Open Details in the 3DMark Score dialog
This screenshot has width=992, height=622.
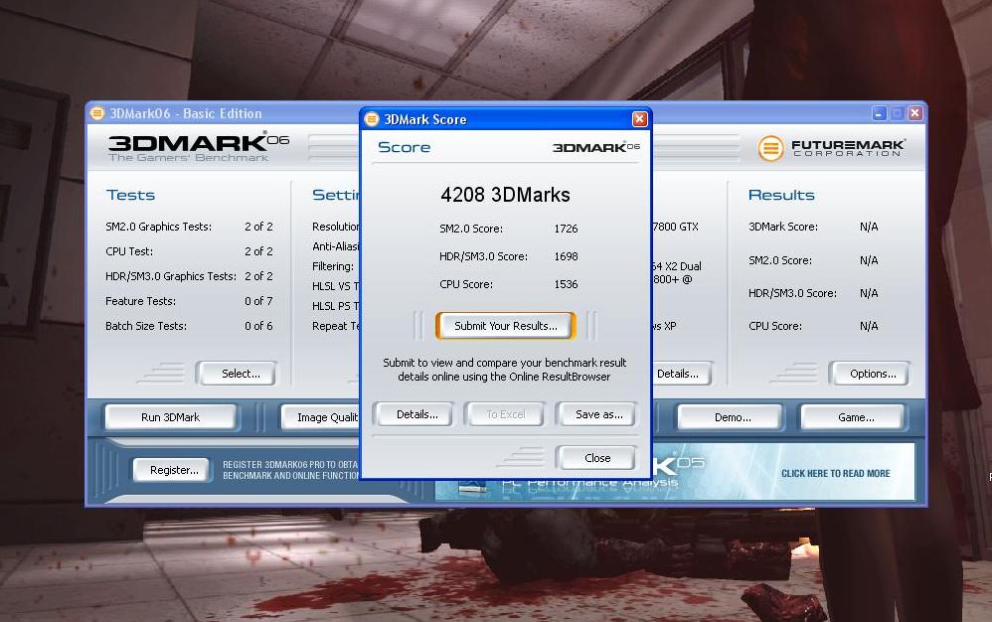point(416,414)
